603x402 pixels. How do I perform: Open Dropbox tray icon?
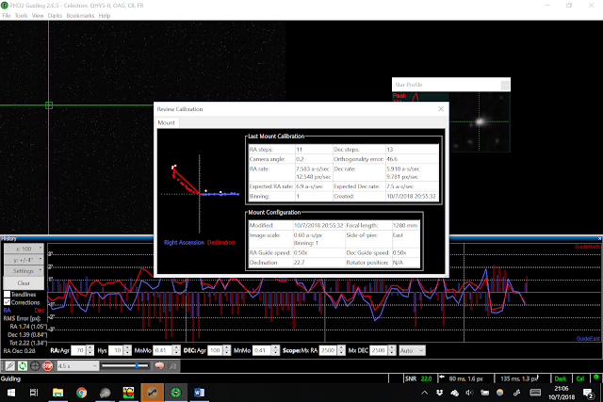pos(439,393)
